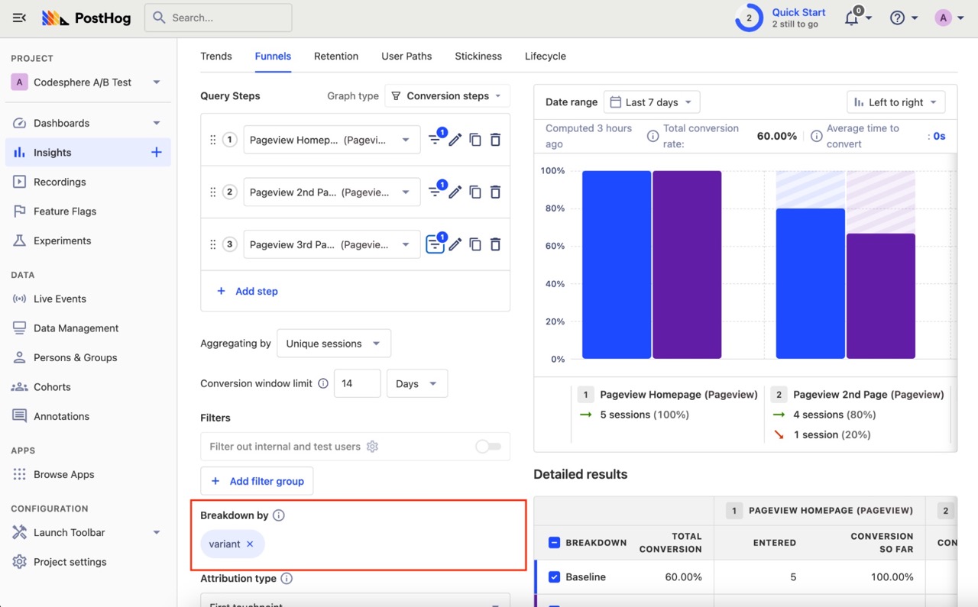The image size is (978, 607).
Task: Click Add filter group button
Action: coord(257,481)
